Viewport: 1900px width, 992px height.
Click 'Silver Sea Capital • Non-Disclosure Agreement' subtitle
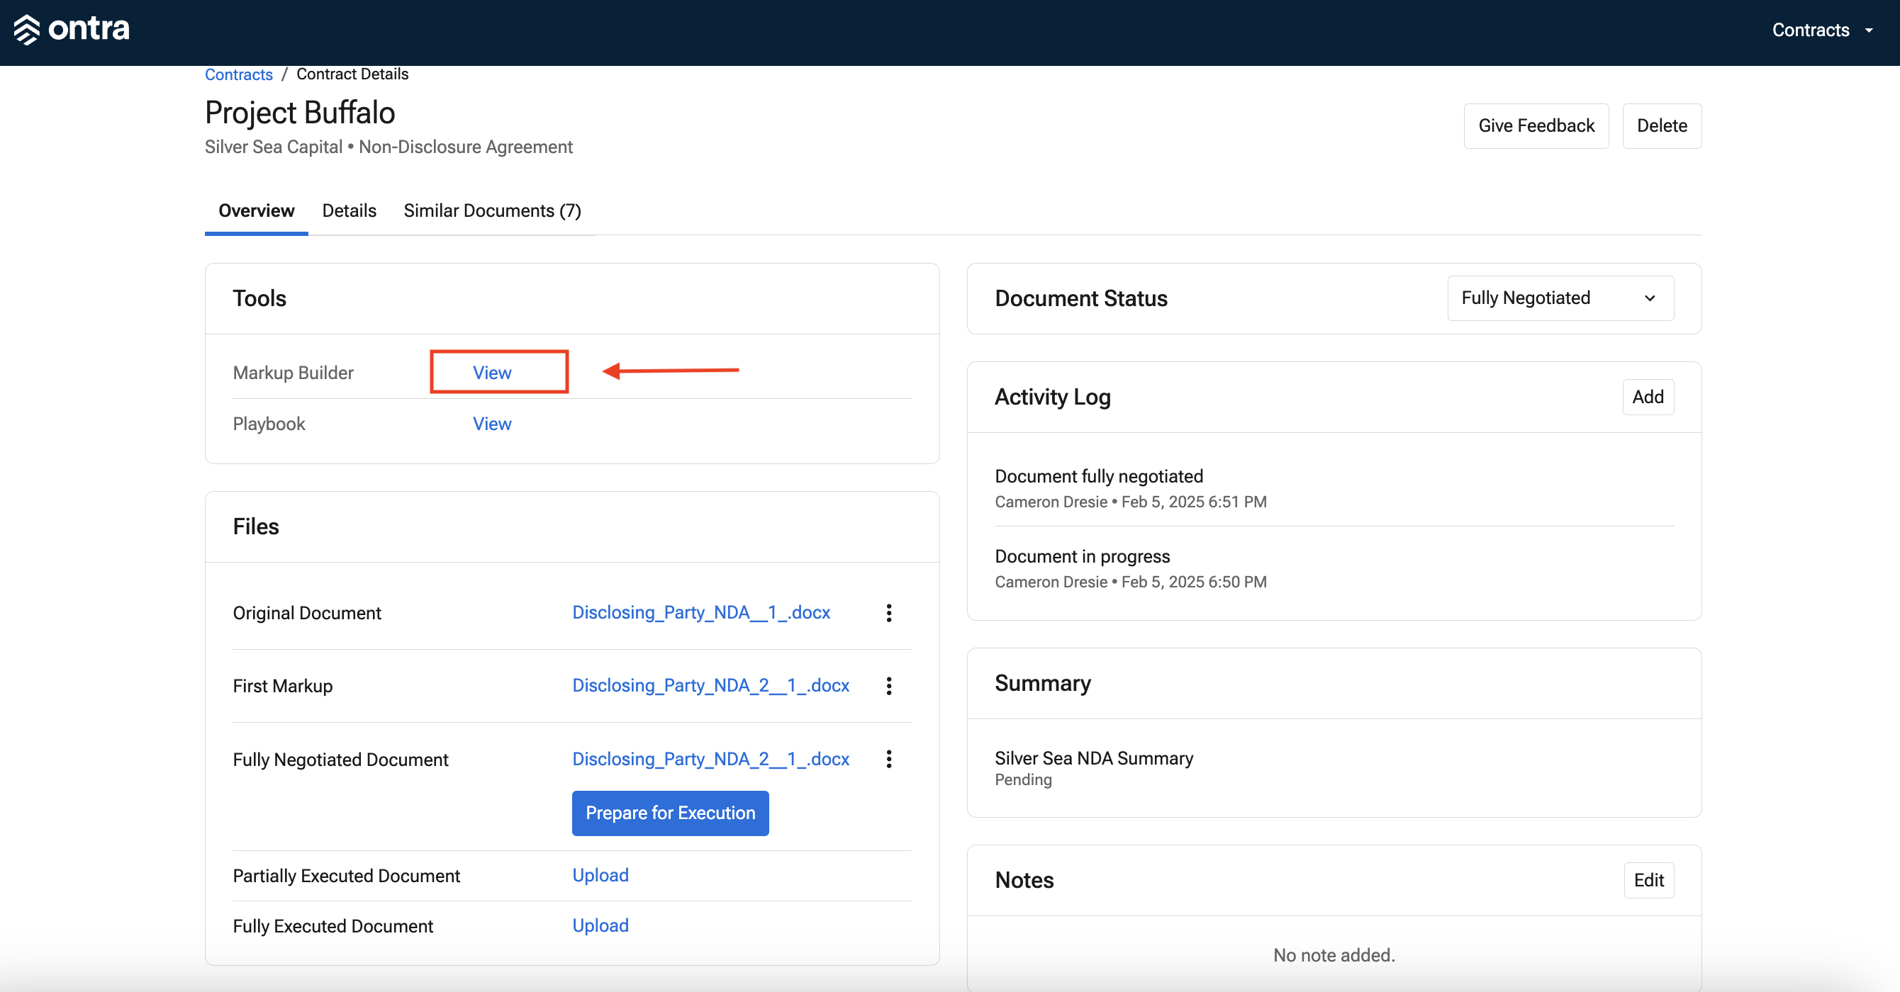pyautogui.click(x=389, y=147)
